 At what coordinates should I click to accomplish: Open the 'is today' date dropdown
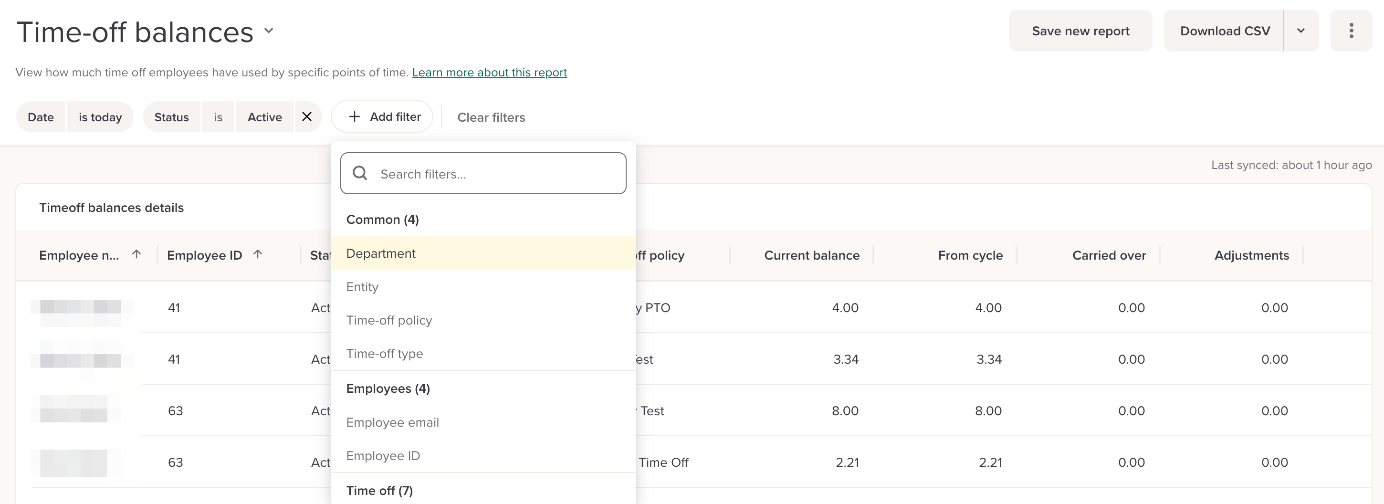[x=100, y=117]
